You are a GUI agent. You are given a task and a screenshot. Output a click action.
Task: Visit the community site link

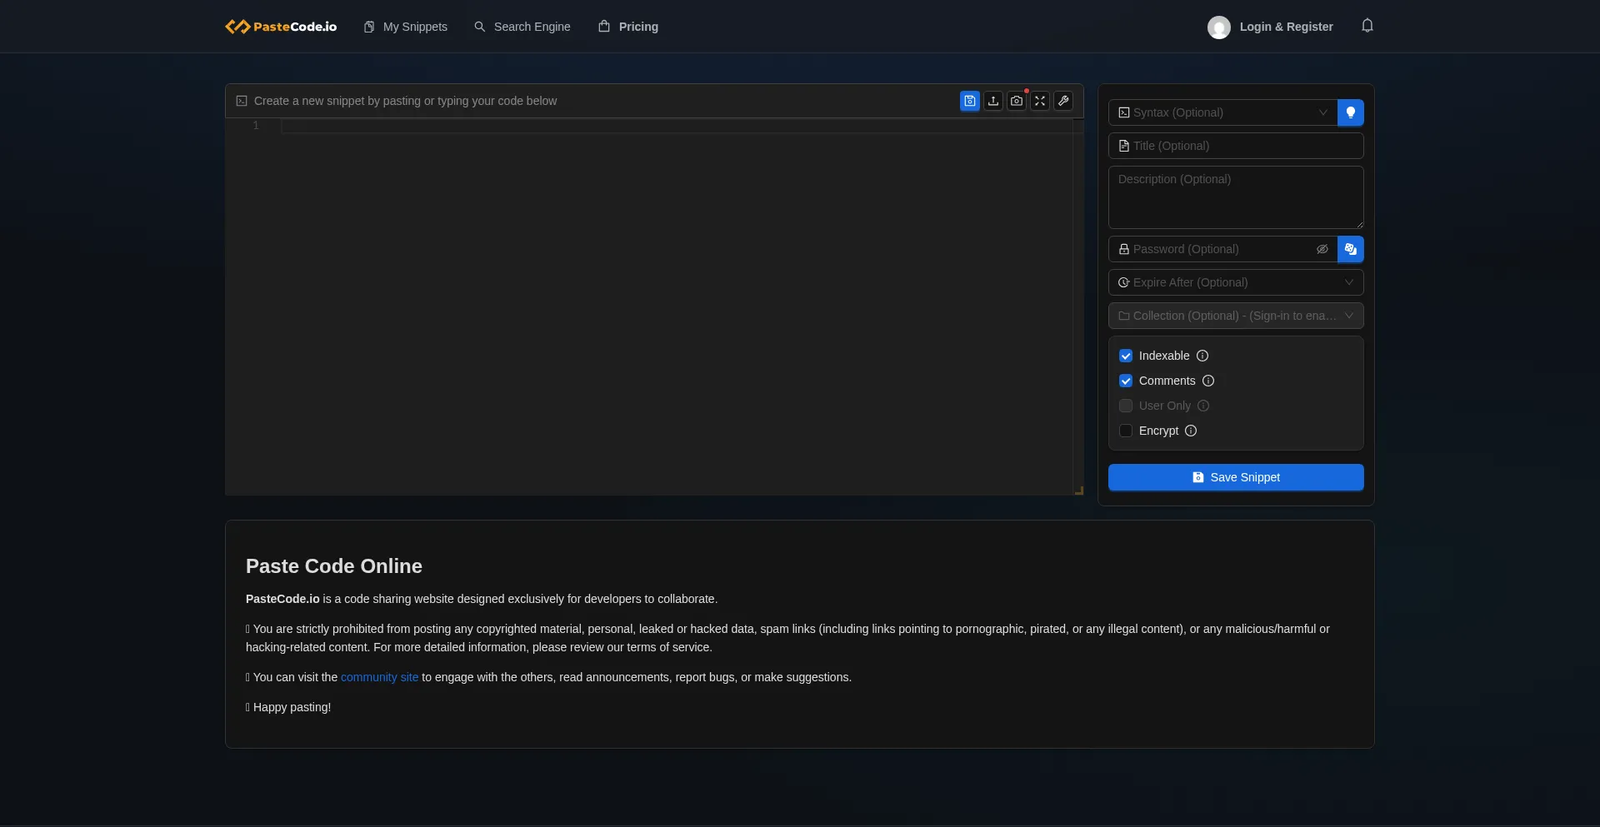point(379,677)
